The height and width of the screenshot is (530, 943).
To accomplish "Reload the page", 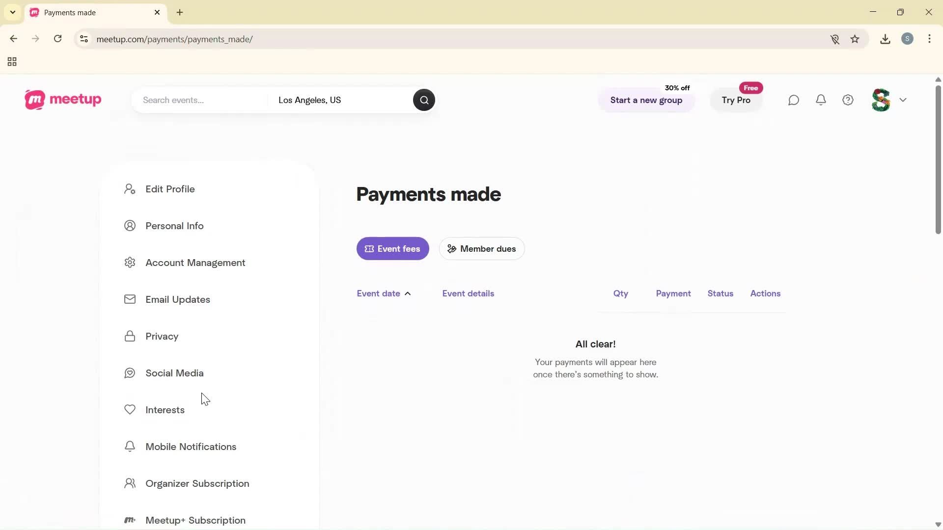I will (58, 39).
